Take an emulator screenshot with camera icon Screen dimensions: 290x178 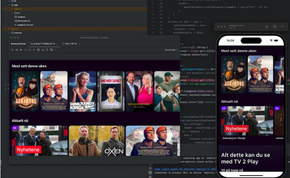(38, 50)
